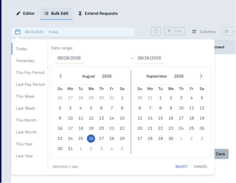Open the Extend Requests tab

98,13
